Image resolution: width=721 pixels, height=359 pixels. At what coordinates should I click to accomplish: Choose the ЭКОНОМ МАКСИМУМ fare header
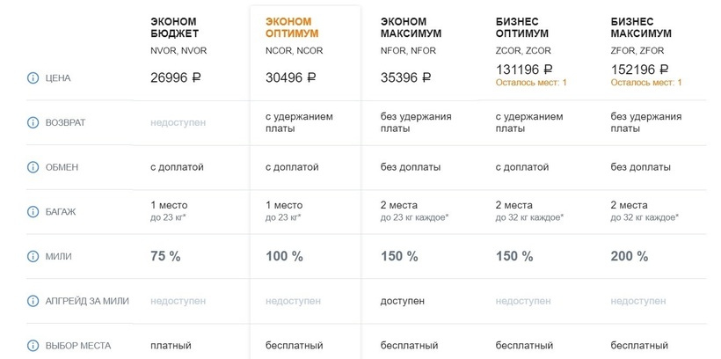[x=411, y=27]
